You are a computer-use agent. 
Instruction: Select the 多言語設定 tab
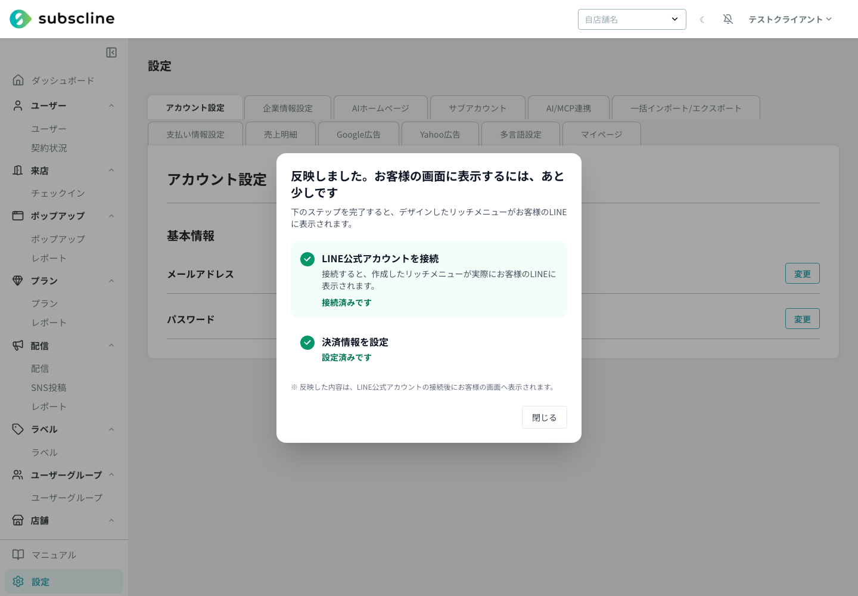click(x=521, y=134)
